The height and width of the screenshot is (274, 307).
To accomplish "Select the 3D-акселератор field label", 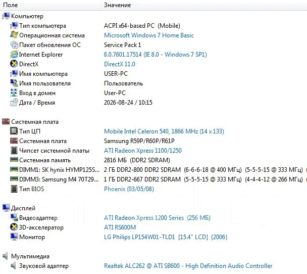I will 41,227.
